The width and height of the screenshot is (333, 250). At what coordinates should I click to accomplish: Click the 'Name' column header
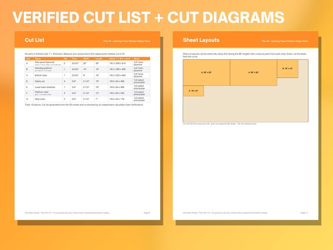click(38, 59)
